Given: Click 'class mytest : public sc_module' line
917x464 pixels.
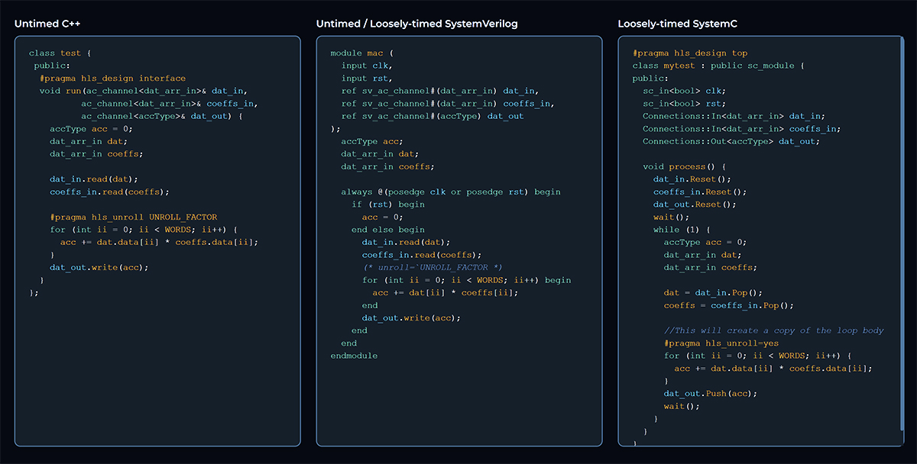Looking at the screenshot, I should 718,66.
